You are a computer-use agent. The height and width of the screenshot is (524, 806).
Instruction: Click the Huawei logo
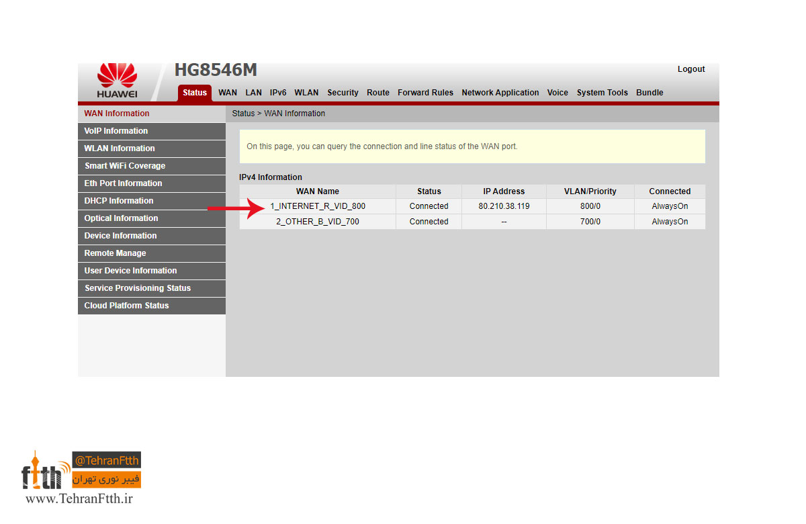(x=117, y=82)
